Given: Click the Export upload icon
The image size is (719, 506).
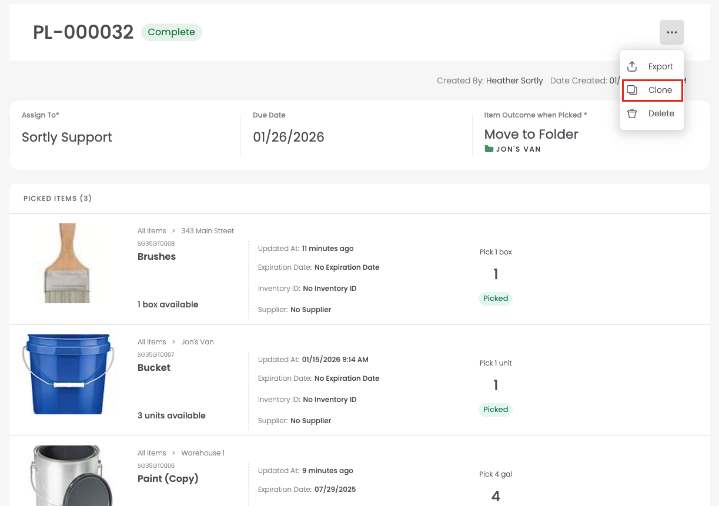Looking at the screenshot, I should point(632,66).
